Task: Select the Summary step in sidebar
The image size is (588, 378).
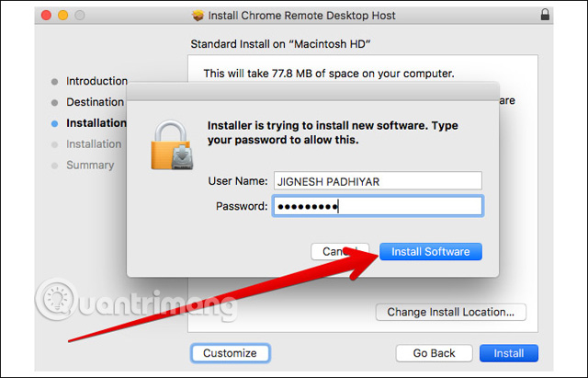Action: (90, 166)
